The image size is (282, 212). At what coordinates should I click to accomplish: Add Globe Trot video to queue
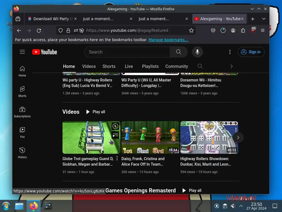[115, 135]
